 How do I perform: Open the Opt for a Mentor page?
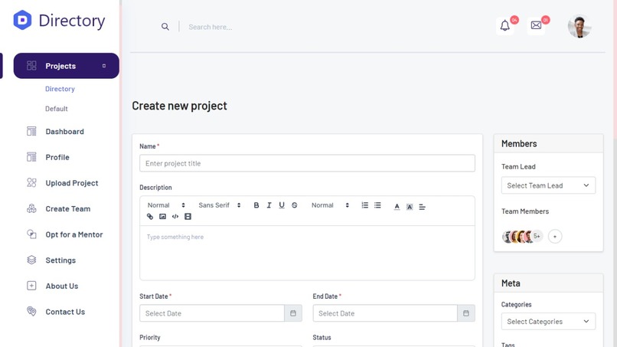coord(74,234)
